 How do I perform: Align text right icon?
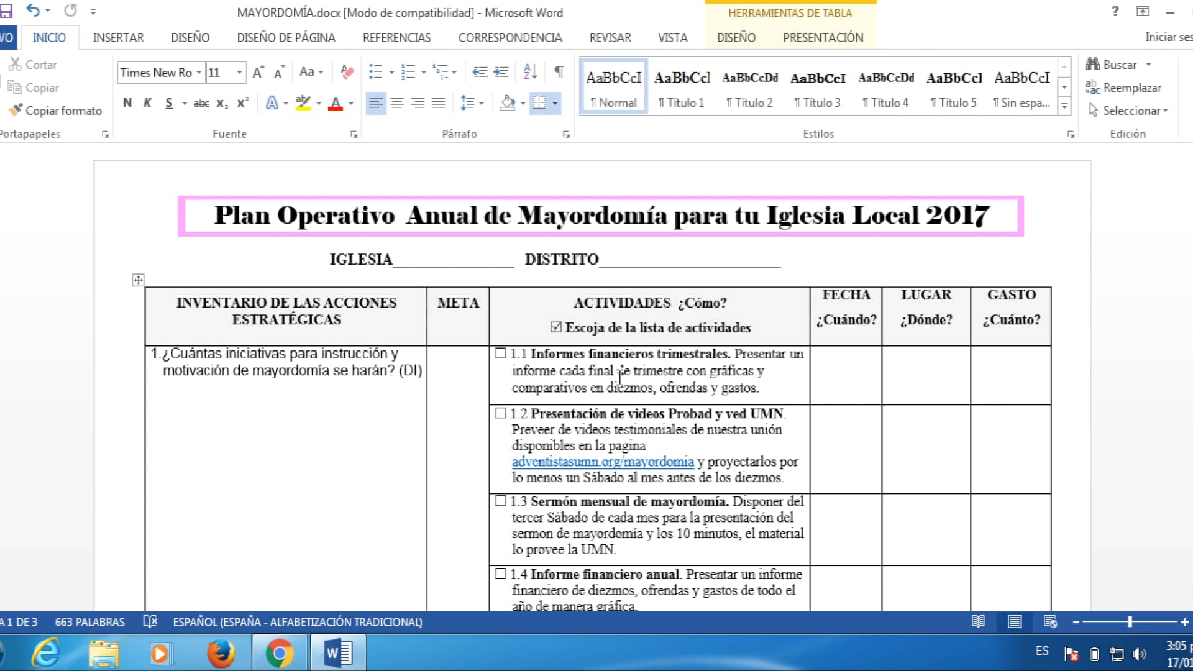tap(418, 103)
